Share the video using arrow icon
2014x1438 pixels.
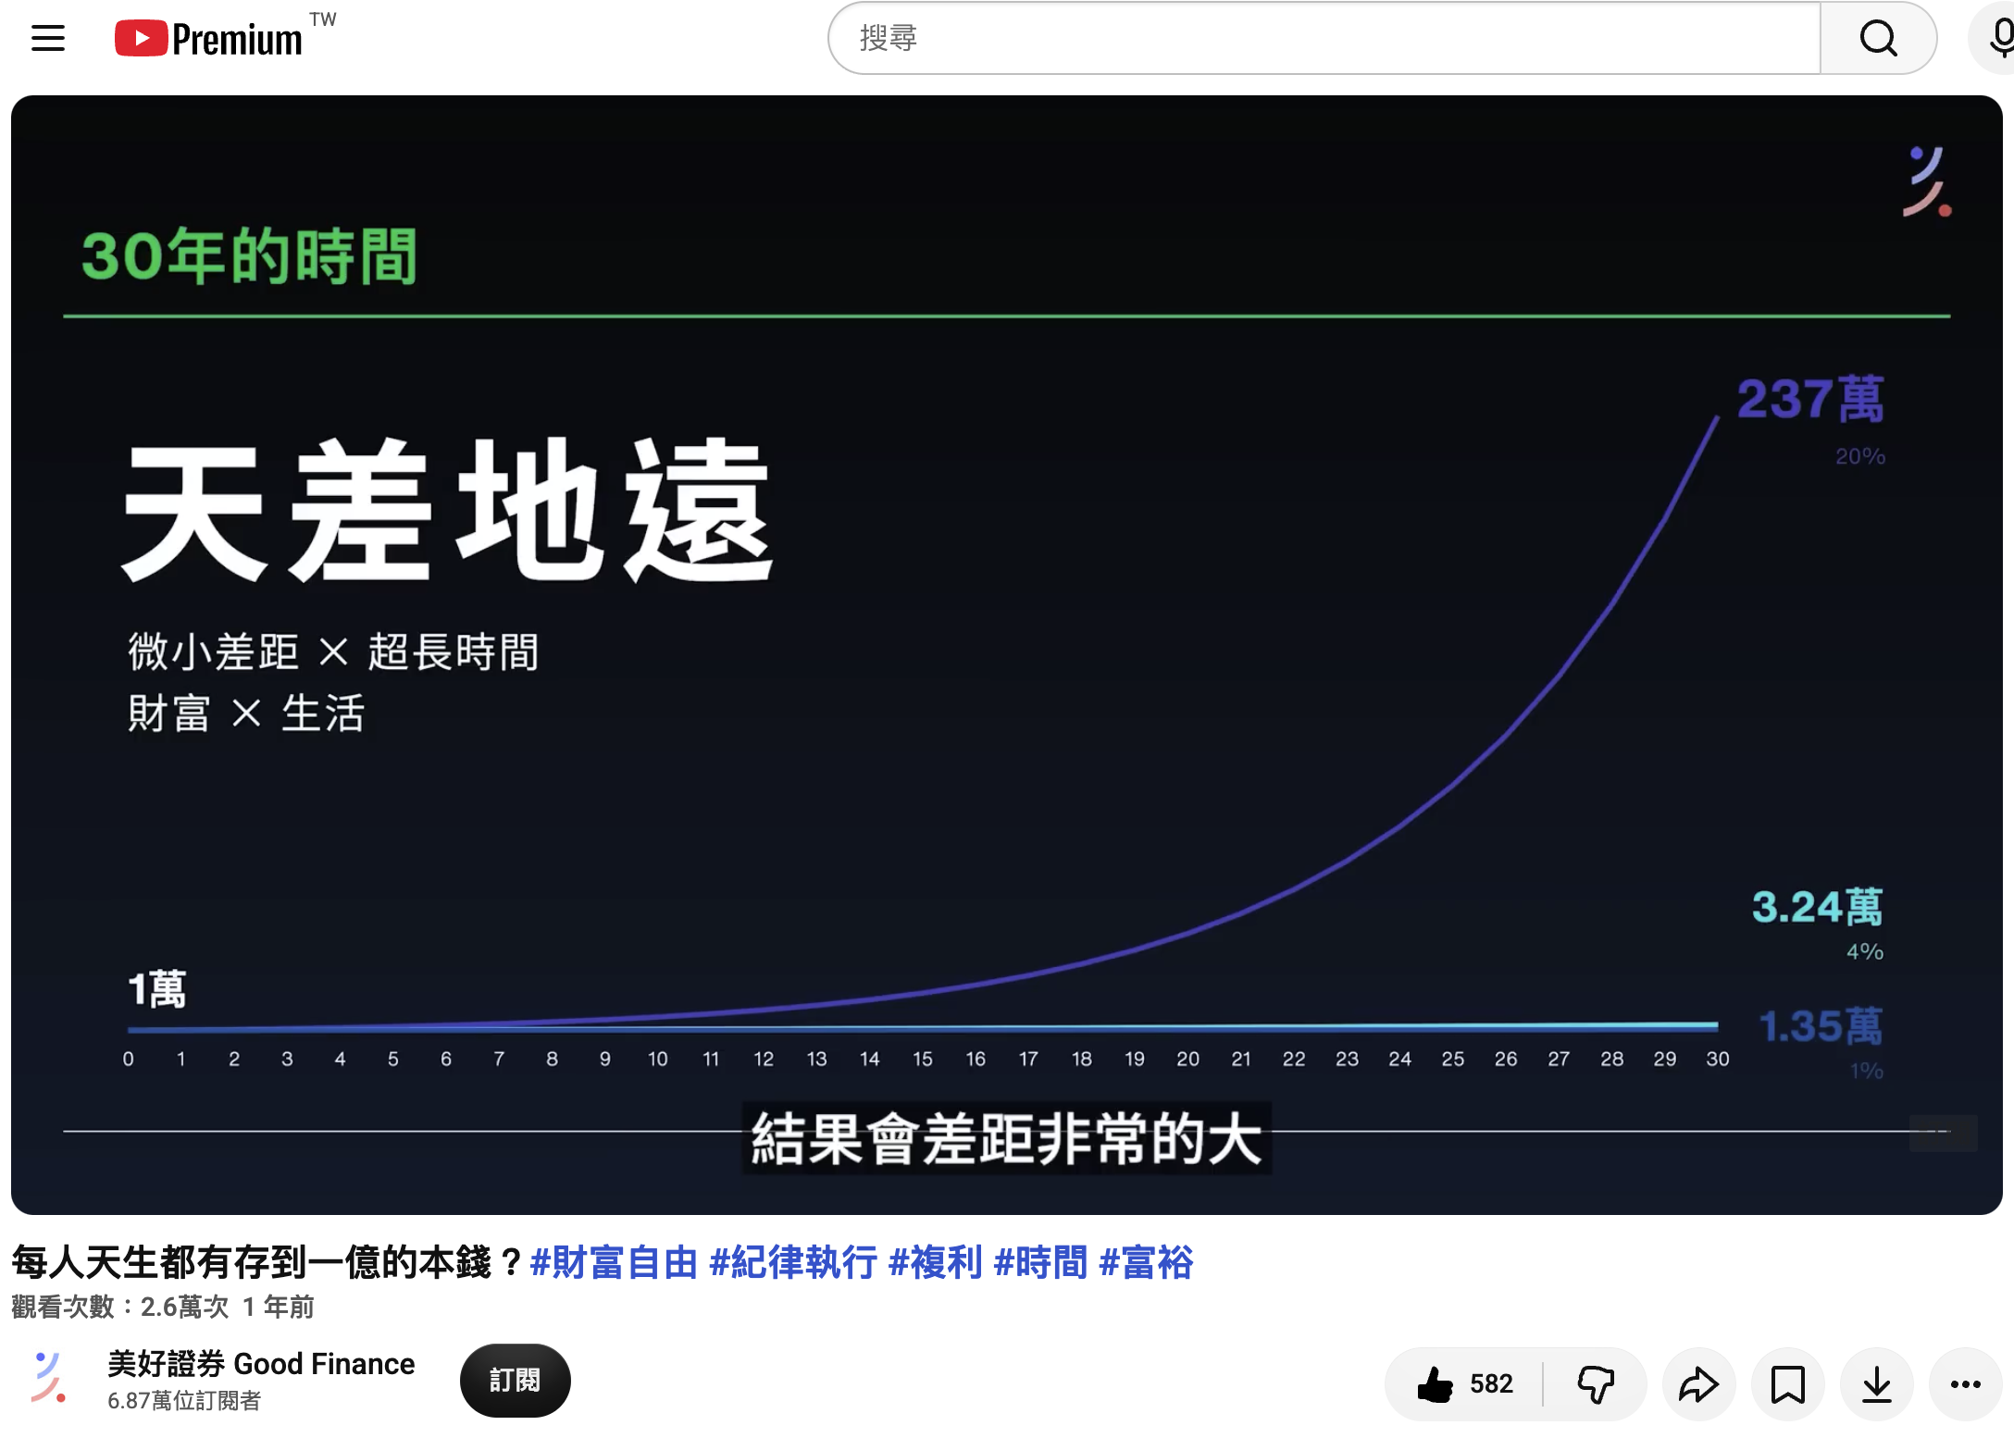1698,1383
